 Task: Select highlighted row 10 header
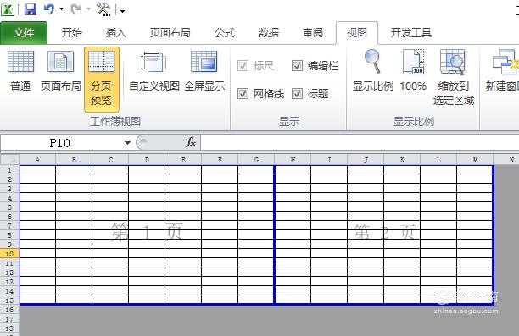(9, 254)
